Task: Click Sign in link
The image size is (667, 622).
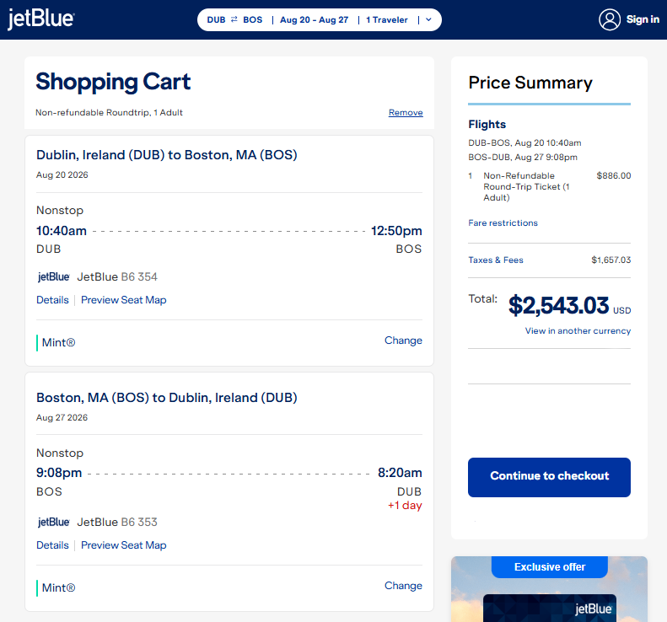Action: tap(643, 19)
